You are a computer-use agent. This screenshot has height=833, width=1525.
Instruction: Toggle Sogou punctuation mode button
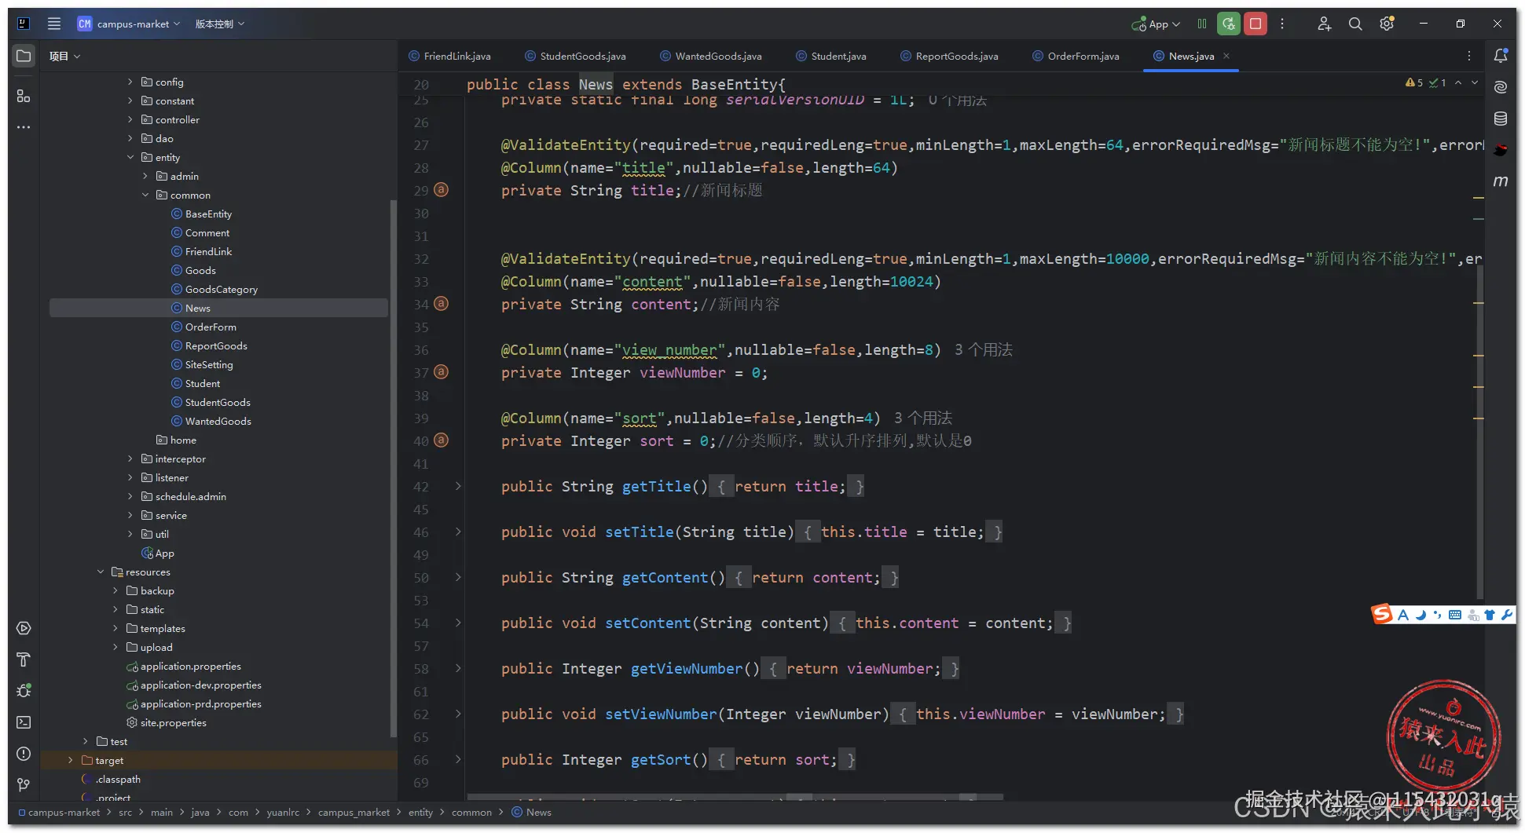1437,616
